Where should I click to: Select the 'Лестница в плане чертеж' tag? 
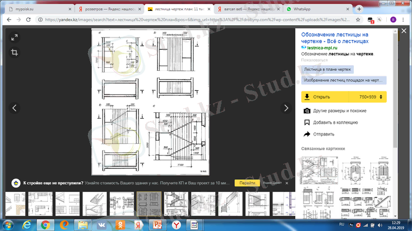tap(327, 69)
